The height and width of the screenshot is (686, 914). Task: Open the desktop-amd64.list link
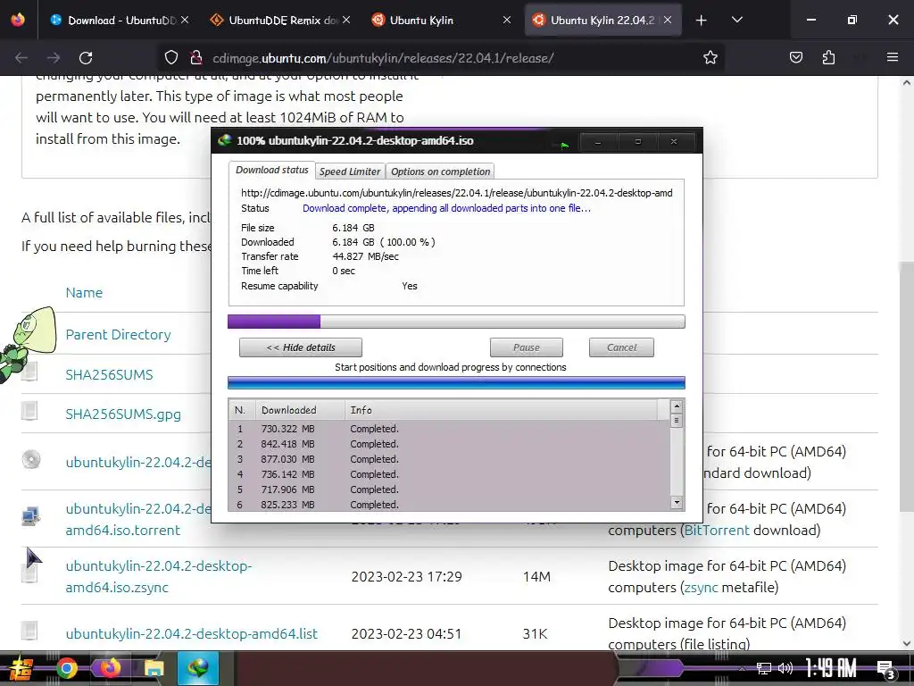pyautogui.click(x=191, y=633)
